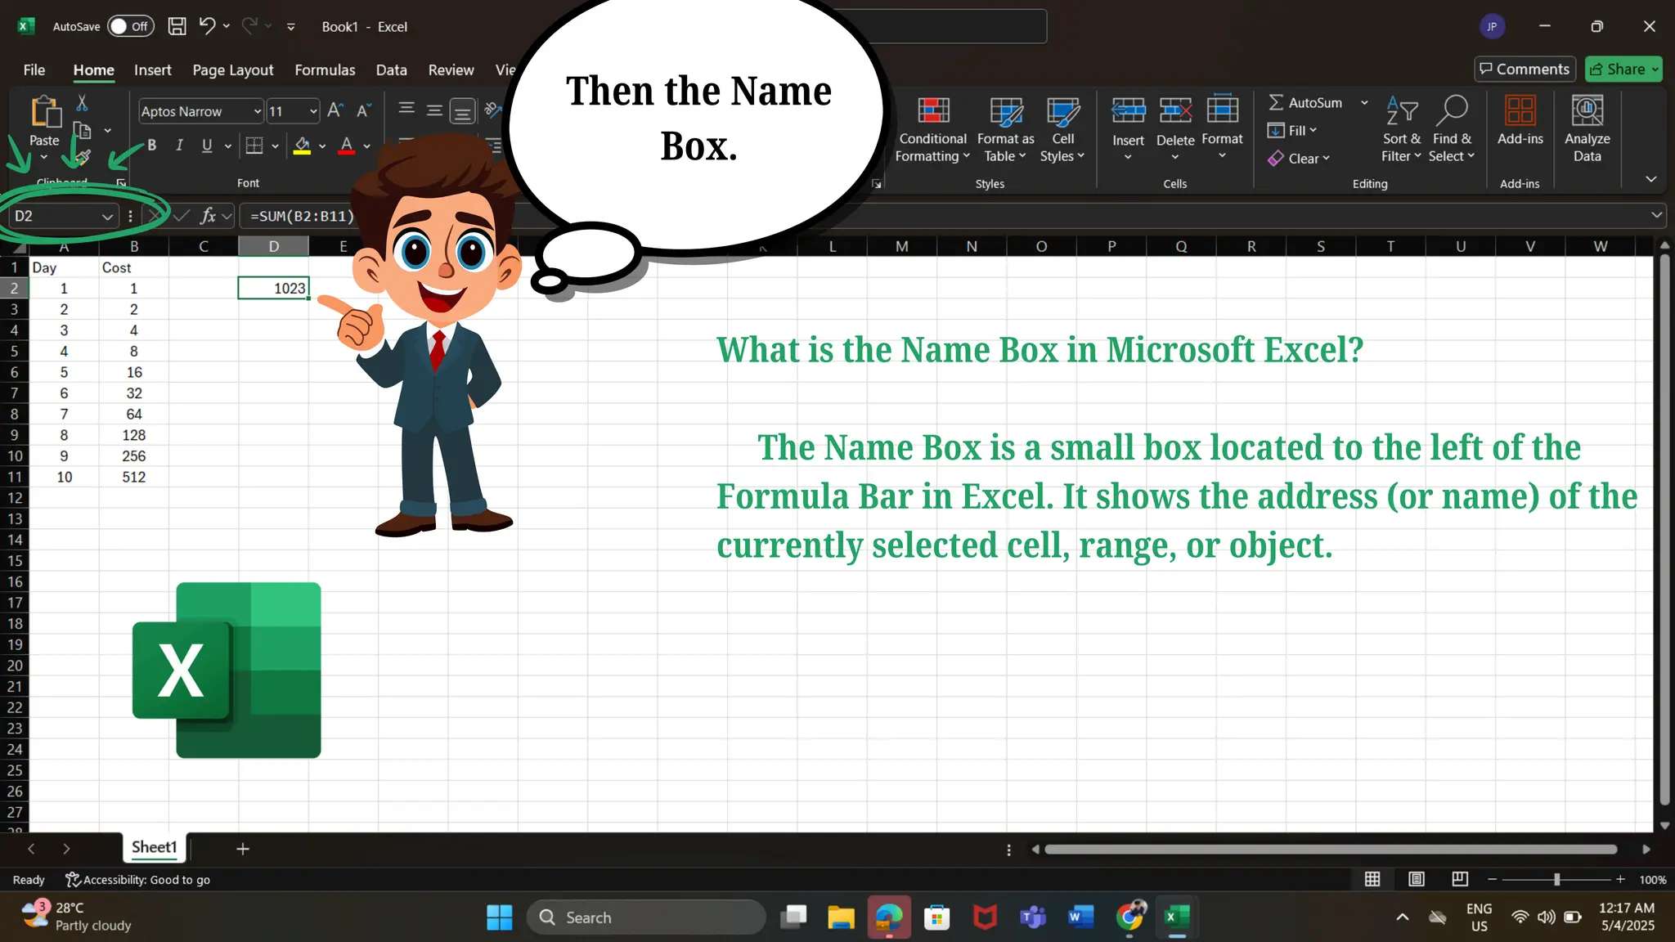
Task: Toggle Italic formatting
Action: click(x=179, y=146)
